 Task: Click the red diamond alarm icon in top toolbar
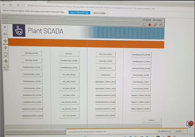(x=150, y=25)
